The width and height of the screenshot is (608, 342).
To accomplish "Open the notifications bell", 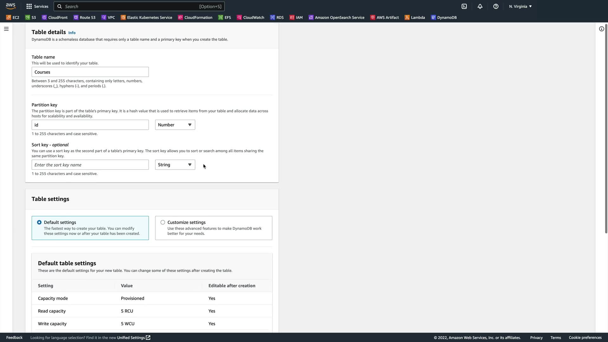I will [x=480, y=6].
